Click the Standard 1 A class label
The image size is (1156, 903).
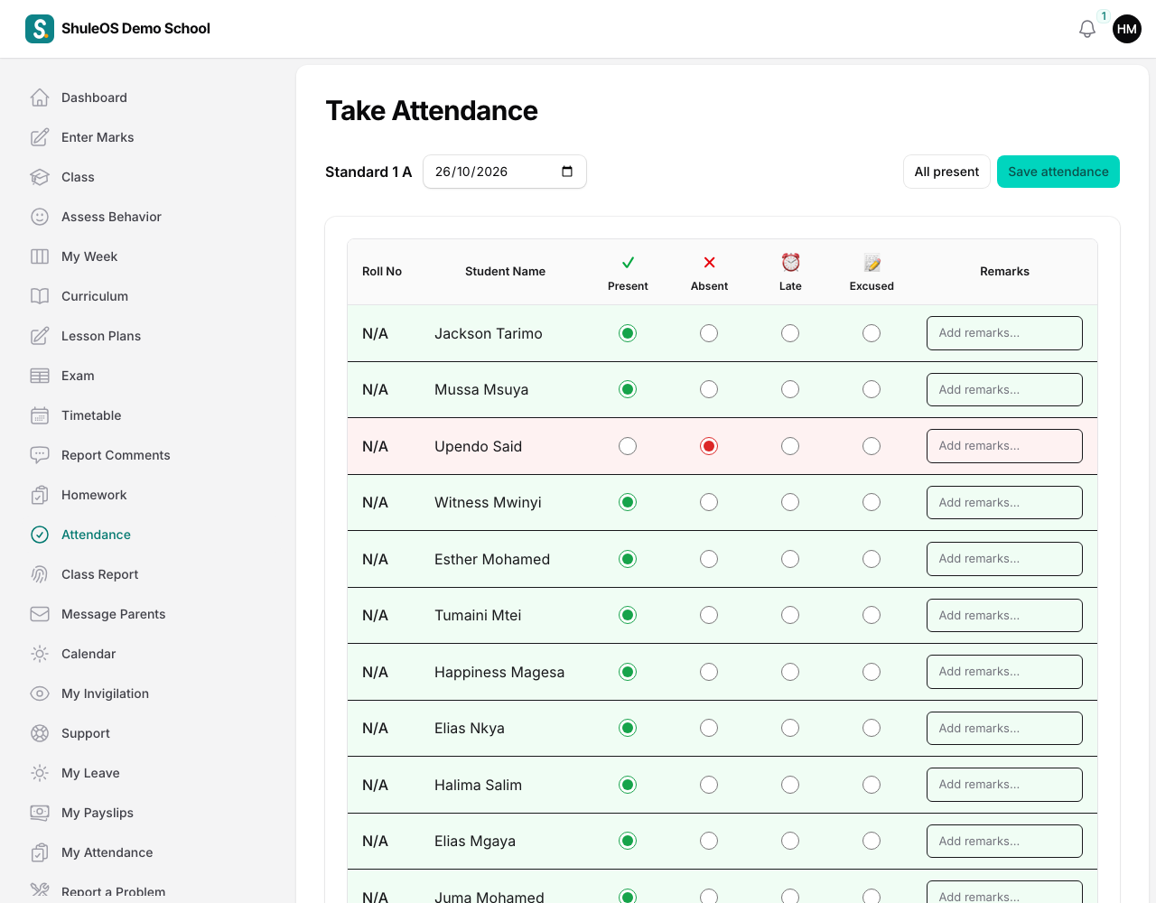tap(368, 172)
